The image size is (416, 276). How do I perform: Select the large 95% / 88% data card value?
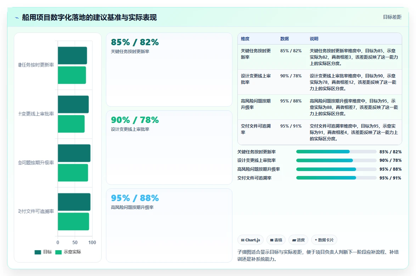135,198
